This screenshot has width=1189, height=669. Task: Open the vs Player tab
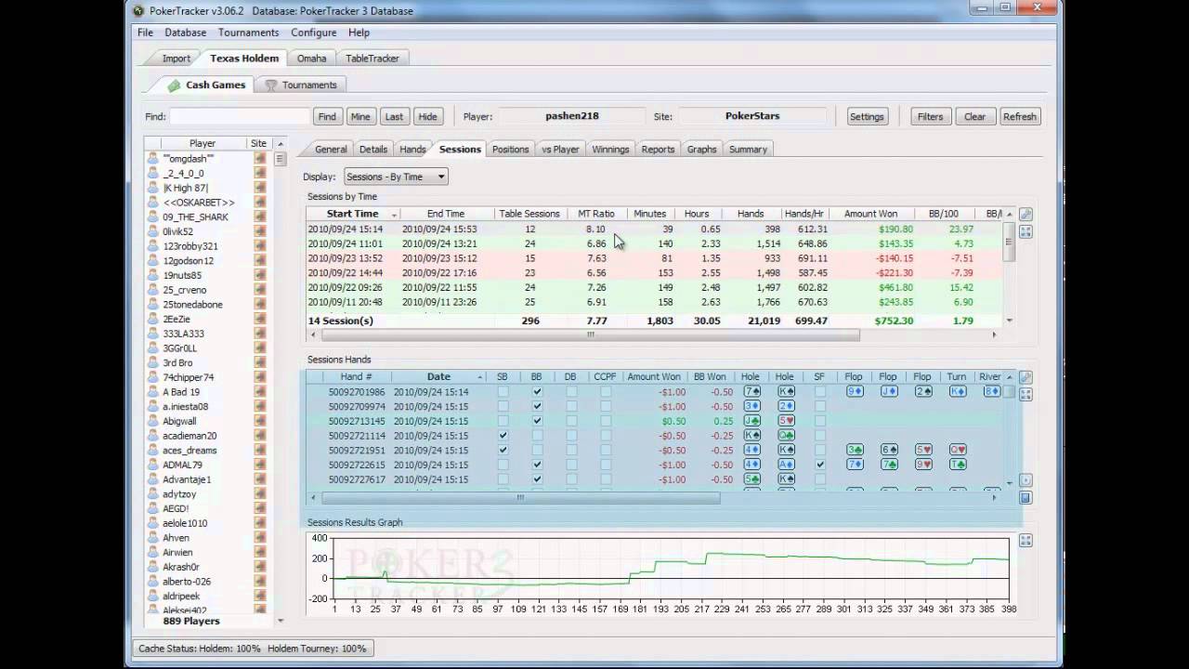[560, 149]
